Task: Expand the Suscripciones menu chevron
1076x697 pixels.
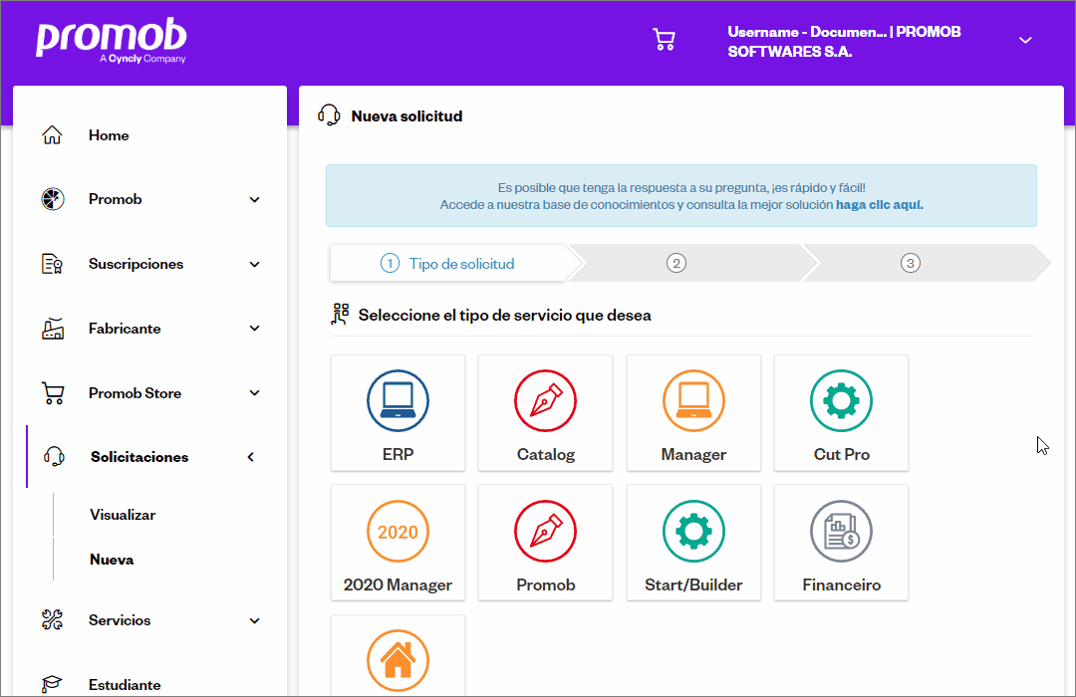Action: (255, 264)
